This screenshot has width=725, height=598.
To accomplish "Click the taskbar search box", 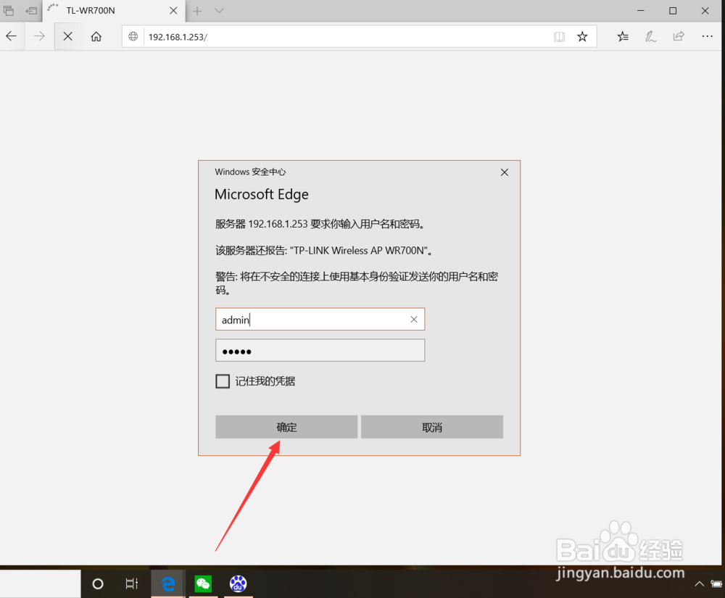I will tap(40, 584).
